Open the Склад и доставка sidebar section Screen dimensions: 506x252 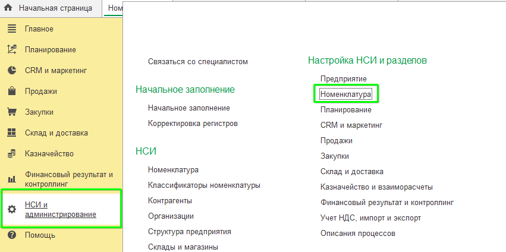pyautogui.click(x=56, y=133)
